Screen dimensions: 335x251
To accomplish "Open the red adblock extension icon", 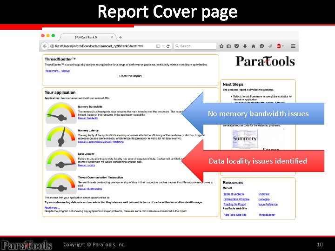I will (279, 46).
